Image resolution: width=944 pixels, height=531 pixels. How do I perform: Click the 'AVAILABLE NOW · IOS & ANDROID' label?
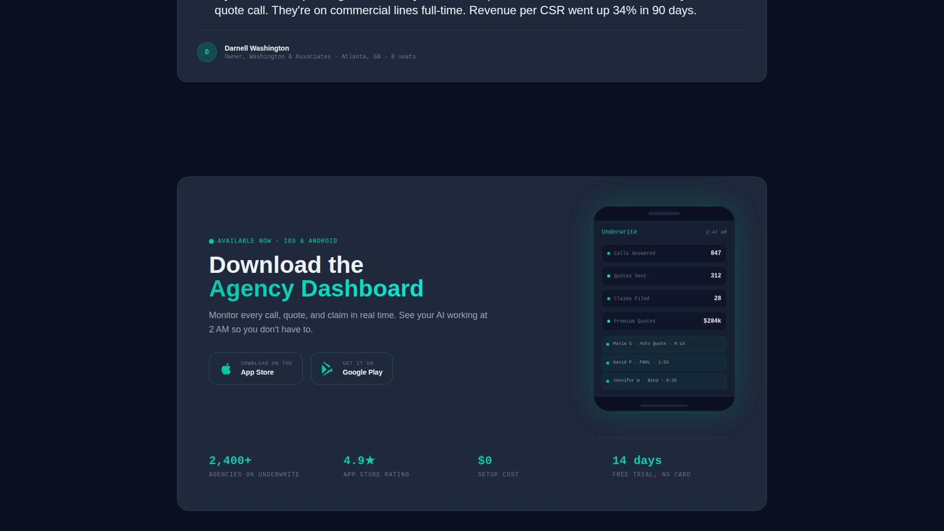[277, 241]
